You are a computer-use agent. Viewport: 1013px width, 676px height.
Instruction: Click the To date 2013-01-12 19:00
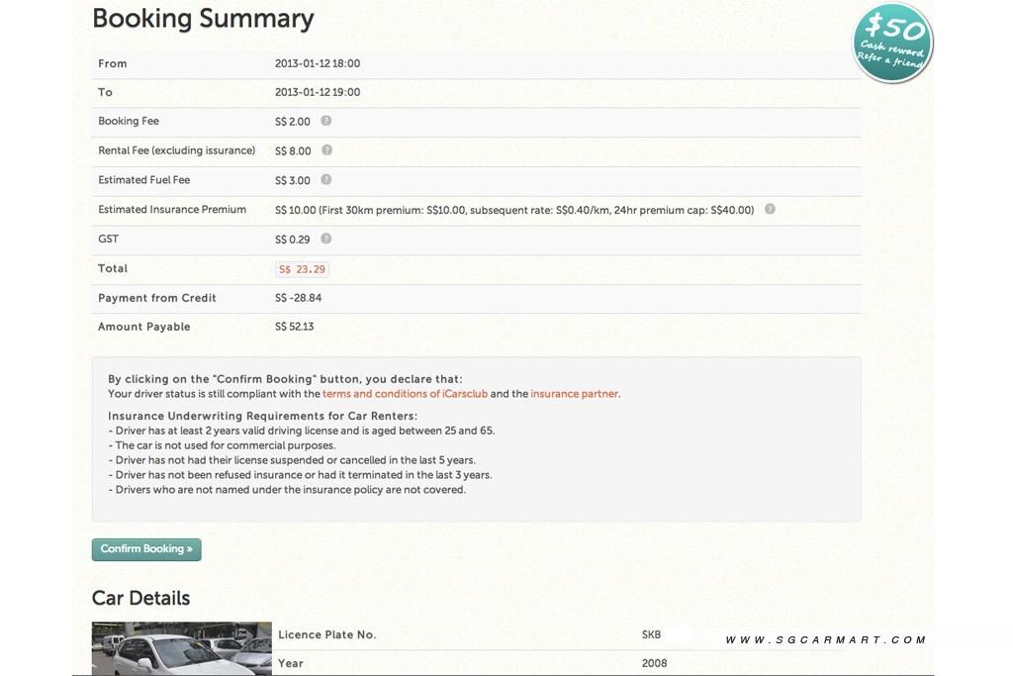[x=318, y=92]
